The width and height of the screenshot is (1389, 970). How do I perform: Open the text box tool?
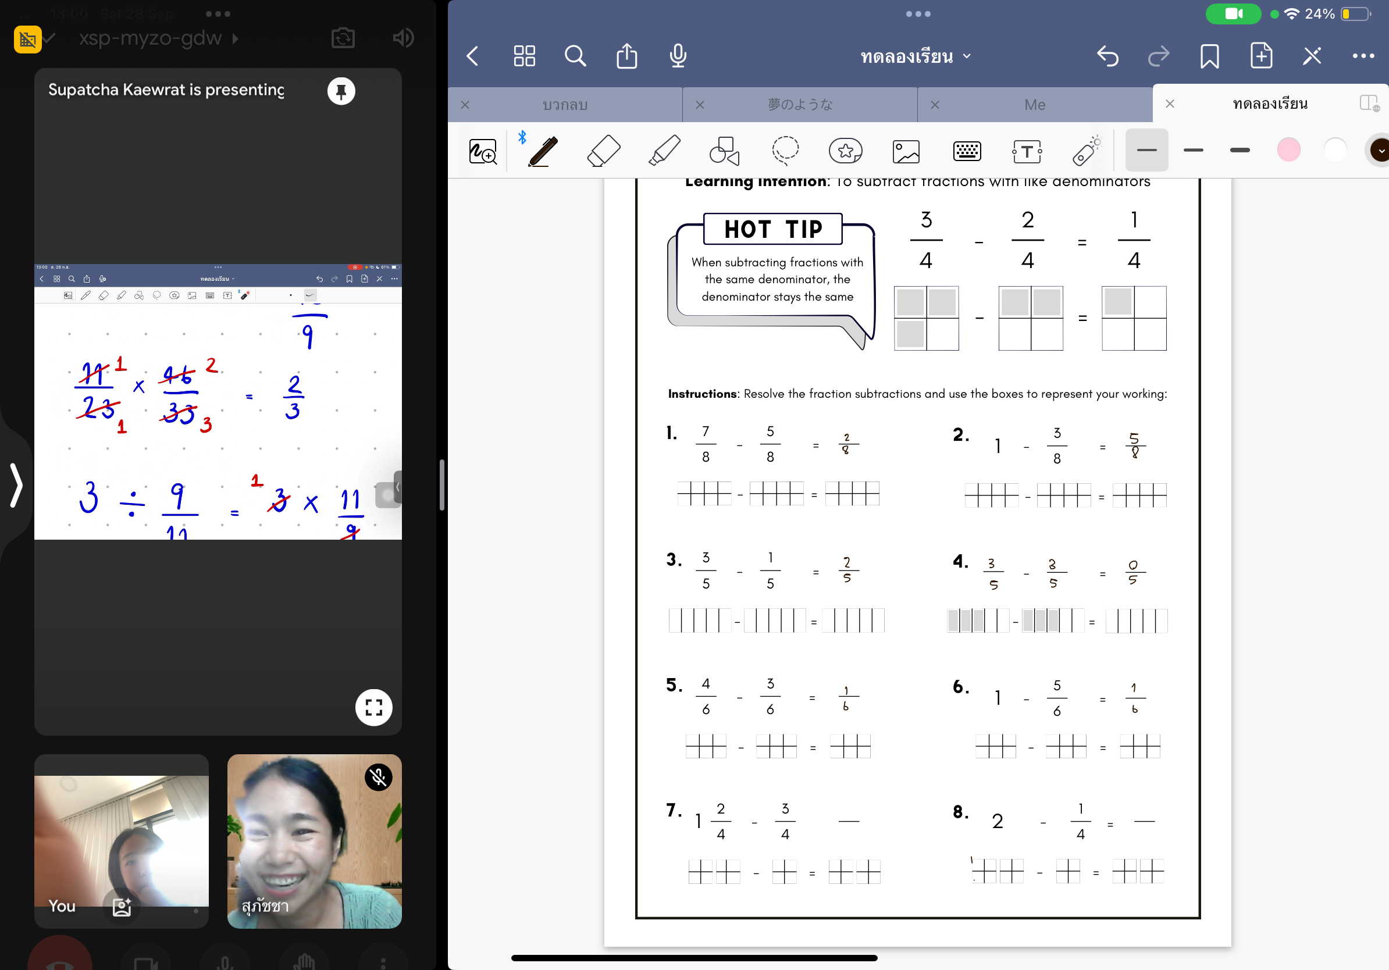(x=1027, y=151)
